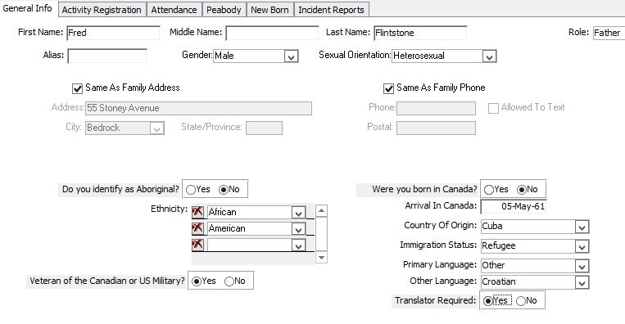The height and width of the screenshot is (324, 625).
Task: Click ethnicity list scroll up arrow
Action: tap(321, 210)
